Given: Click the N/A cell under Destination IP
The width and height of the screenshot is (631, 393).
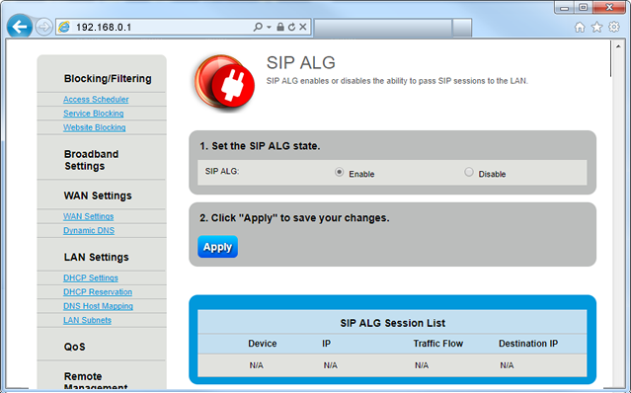Looking at the screenshot, I should point(507,365).
